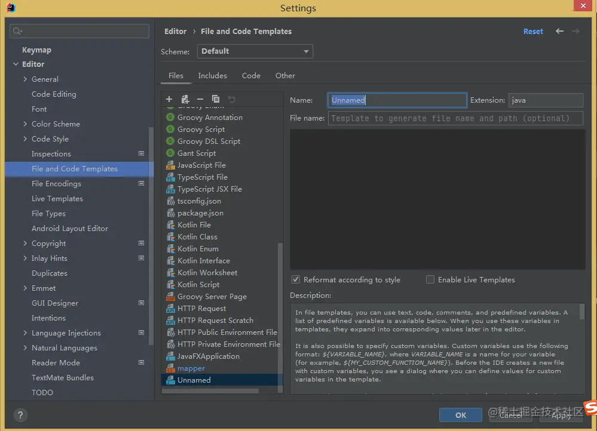
Task: Click inside the template content editor
Action: coord(437,199)
